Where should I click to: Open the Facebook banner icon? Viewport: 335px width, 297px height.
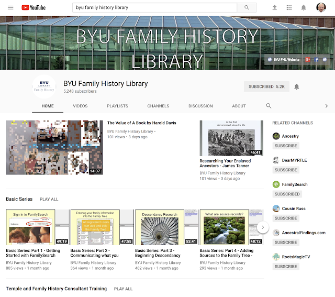(317, 59)
